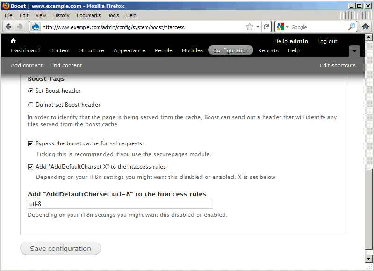Open the Drupal Help link in admin toolbar

coord(294,50)
